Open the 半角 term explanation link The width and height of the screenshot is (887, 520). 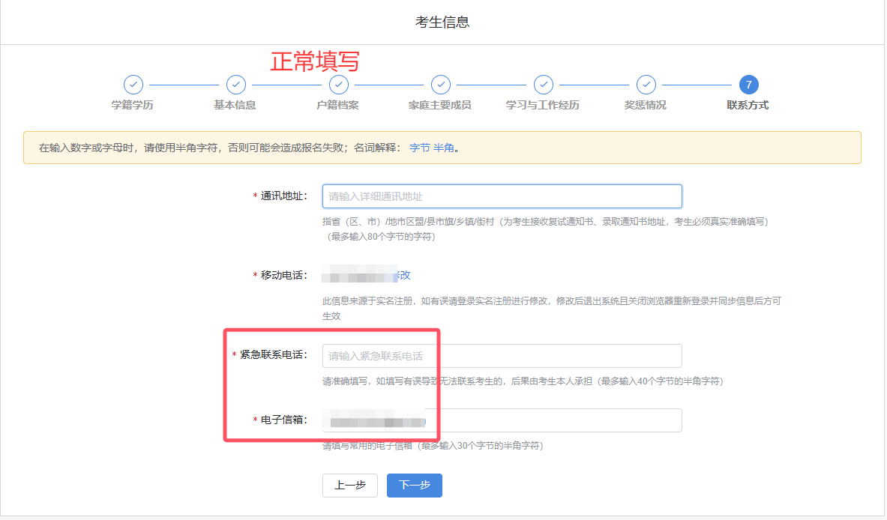pos(444,148)
